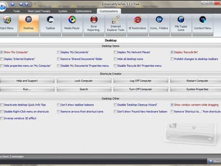Image resolution: width=221 pixels, height=166 pixels.
Task: Click the EnhanceMySe7en application orb button
Action: click(x=3, y=7)
